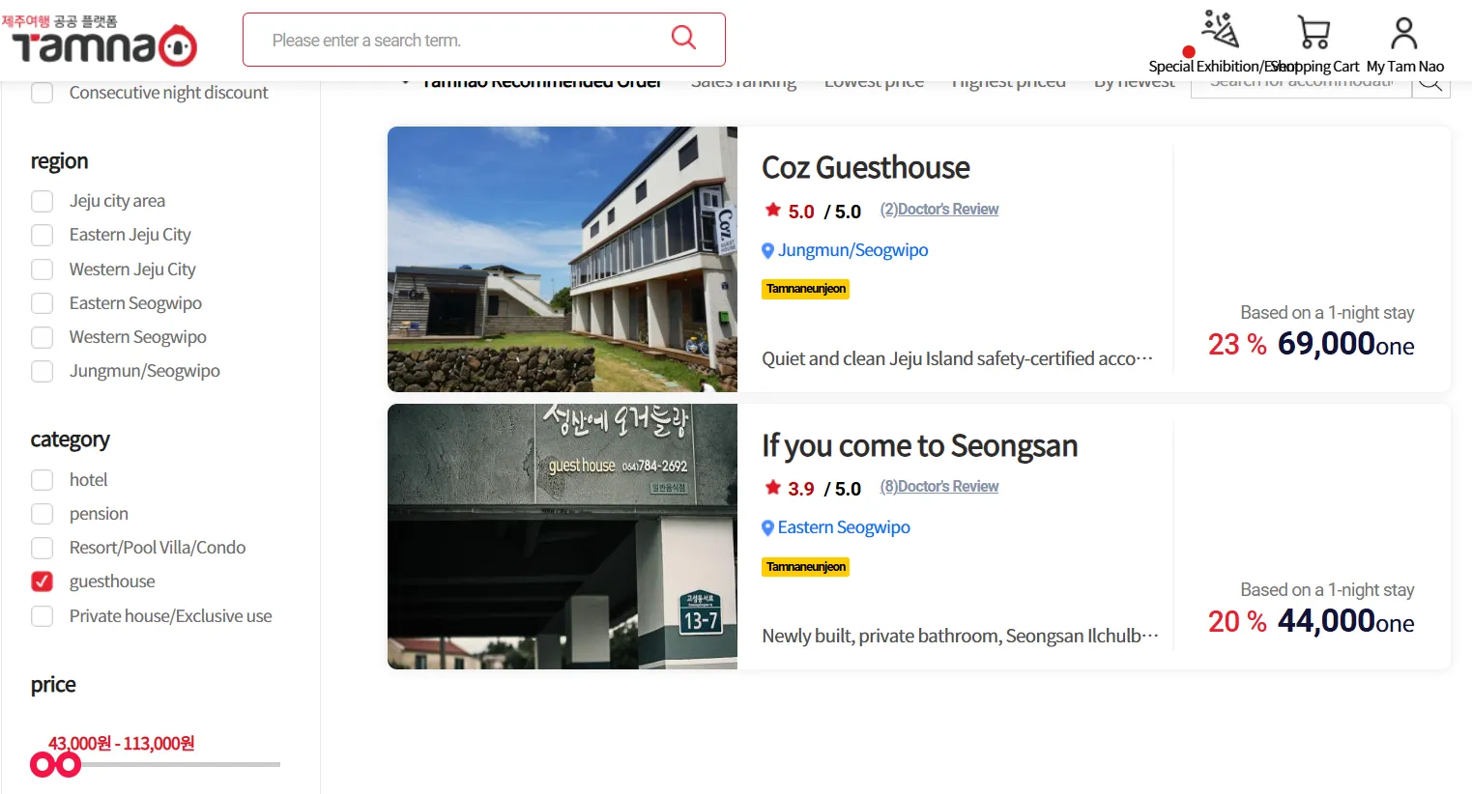Select the Private house/Exclusive use checkbox
This screenshot has width=1472, height=794.
[43, 616]
